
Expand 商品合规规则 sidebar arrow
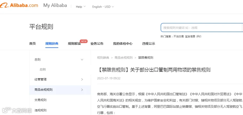coord(82,90)
